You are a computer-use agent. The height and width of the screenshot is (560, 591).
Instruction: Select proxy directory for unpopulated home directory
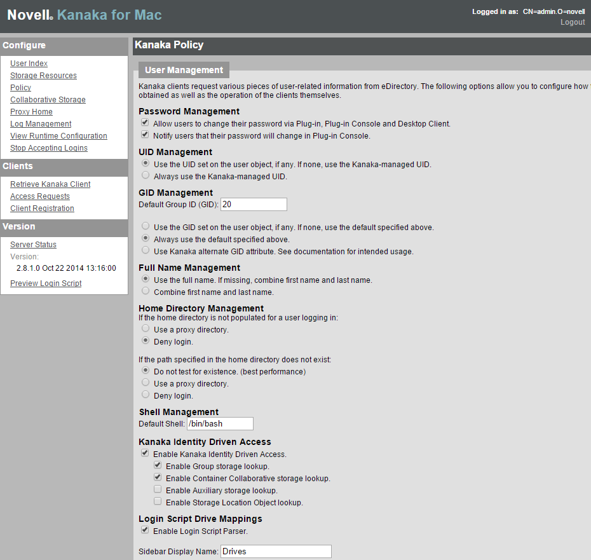click(x=146, y=329)
